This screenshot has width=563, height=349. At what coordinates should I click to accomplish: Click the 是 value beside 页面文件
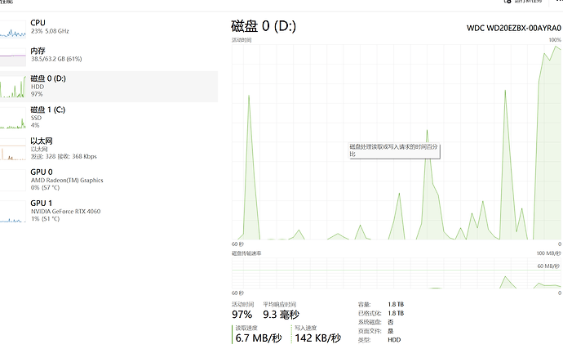(x=391, y=331)
